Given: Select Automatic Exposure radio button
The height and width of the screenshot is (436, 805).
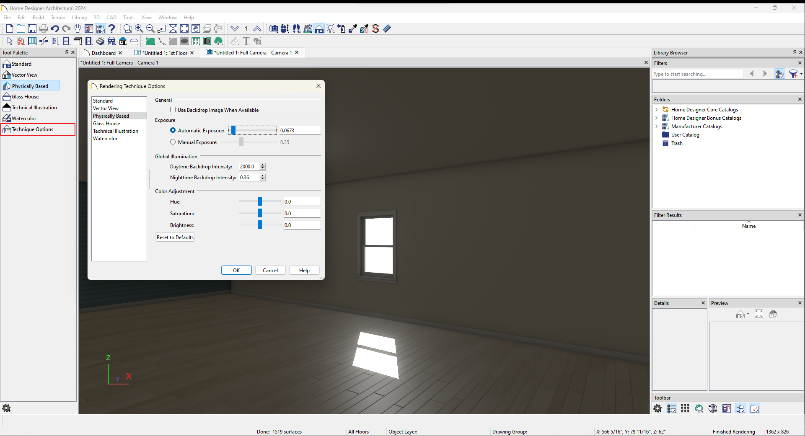Looking at the screenshot, I should [x=173, y=130].
